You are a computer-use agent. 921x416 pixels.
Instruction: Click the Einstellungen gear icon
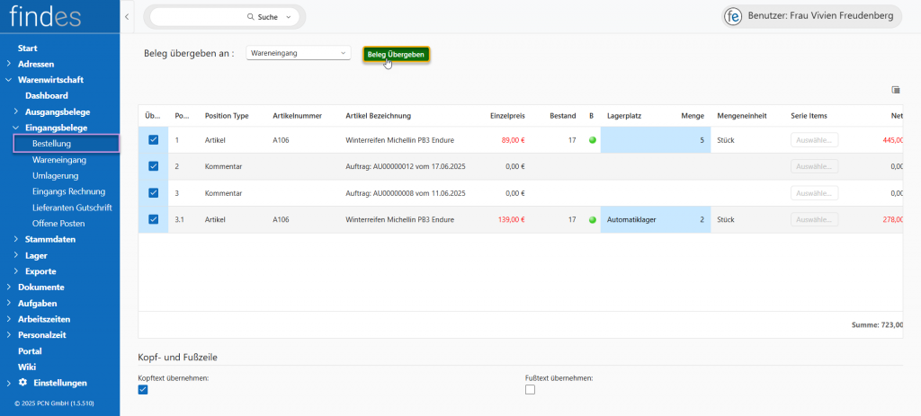pyautogui.click(x=22, y=383)
